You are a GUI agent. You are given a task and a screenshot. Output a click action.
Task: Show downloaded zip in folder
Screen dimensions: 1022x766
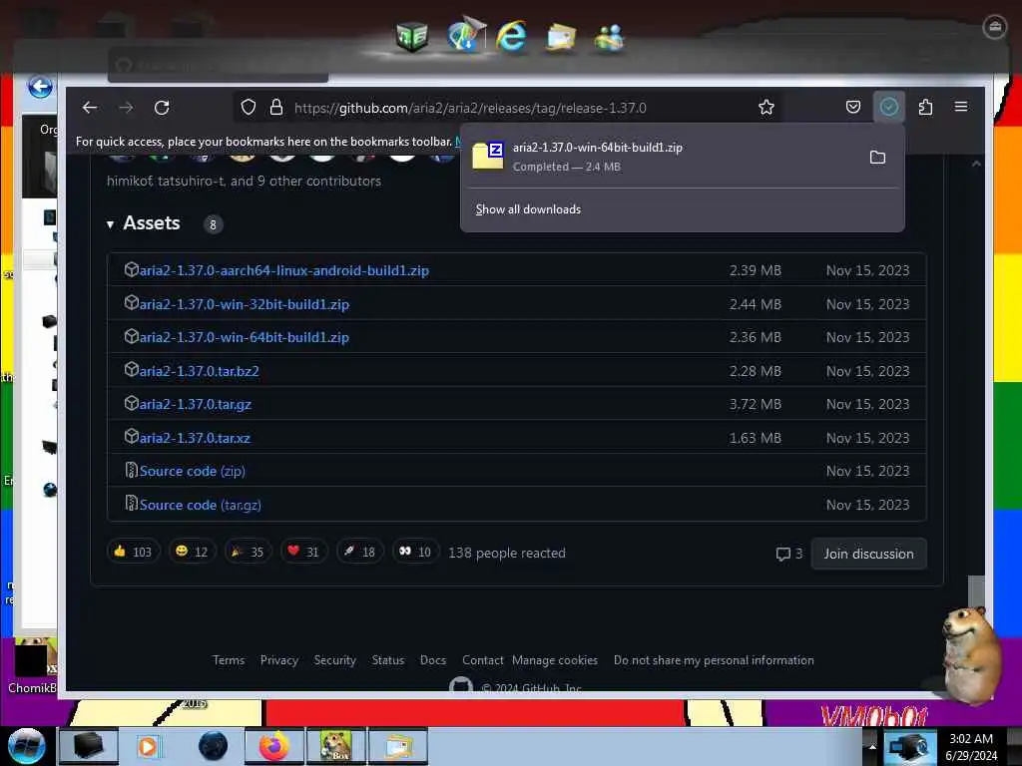point(878,157)
